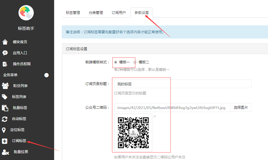Click the 公众号二维码 field label
Screen dimensions: 268x160
[x=97, y=107]
